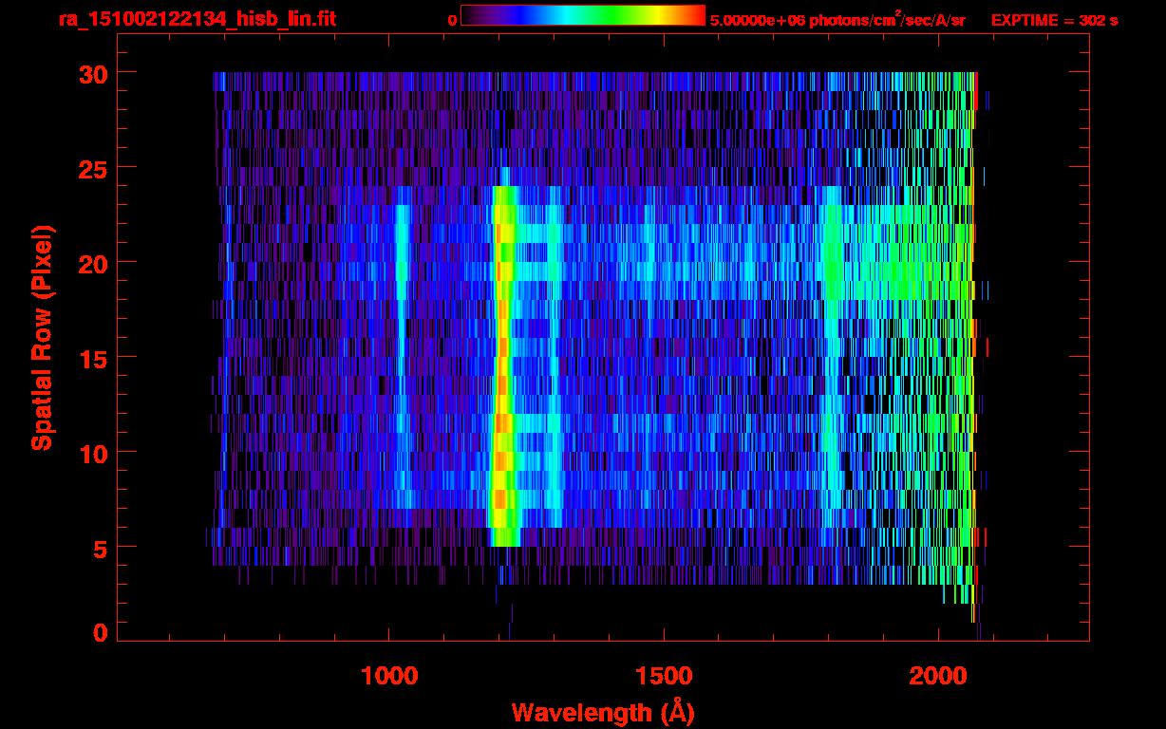Click the x-axis tick label 2000
Screen dimensions: 1166x729
coord(939,676)
